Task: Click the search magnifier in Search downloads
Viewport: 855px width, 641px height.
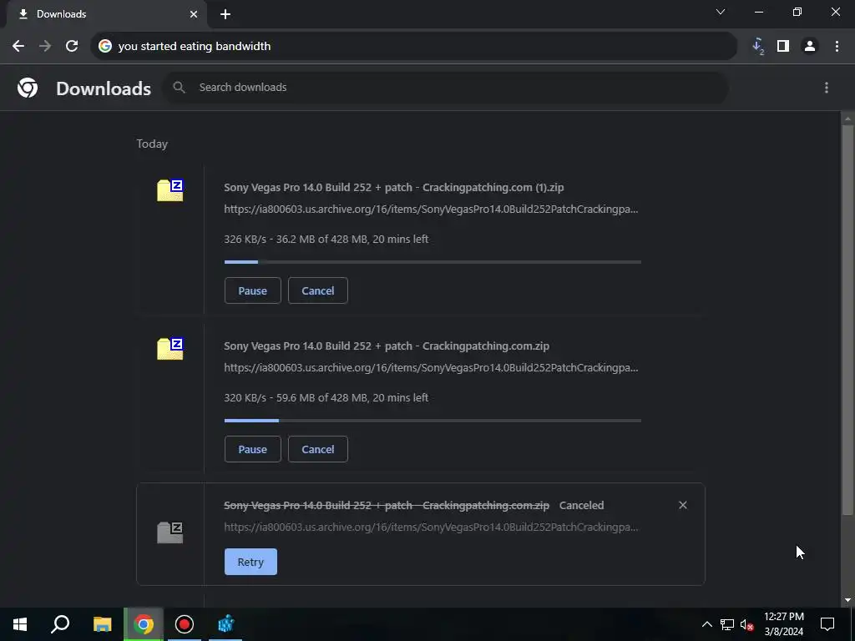Action: click(179, 87)
